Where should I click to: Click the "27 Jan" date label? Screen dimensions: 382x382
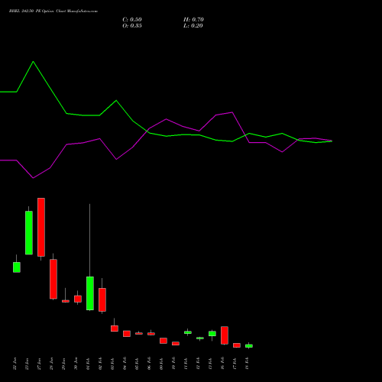click(39, 364)
